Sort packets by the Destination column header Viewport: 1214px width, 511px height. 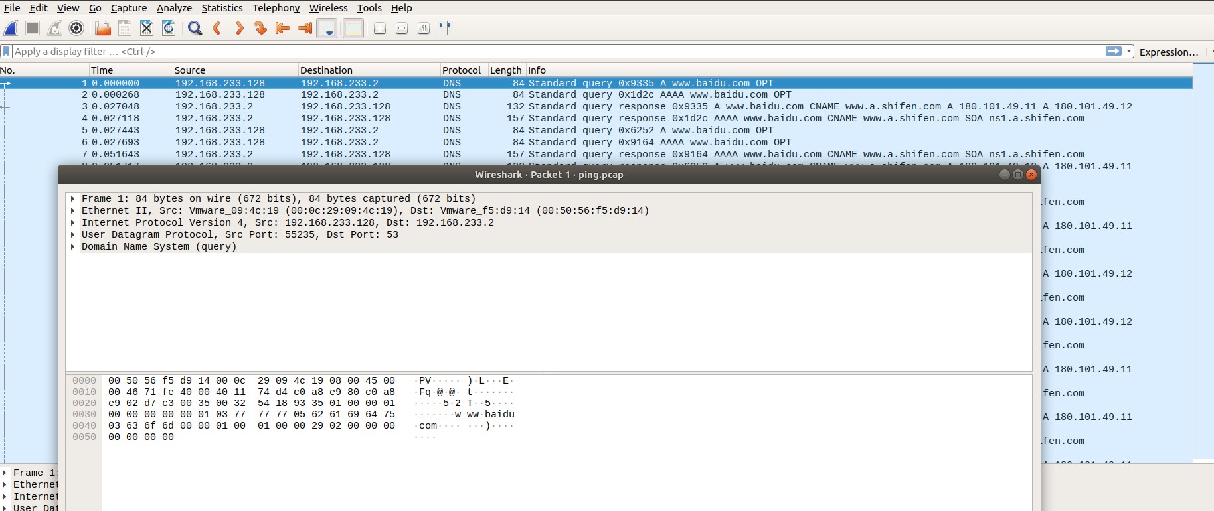(x=369, y=70)
